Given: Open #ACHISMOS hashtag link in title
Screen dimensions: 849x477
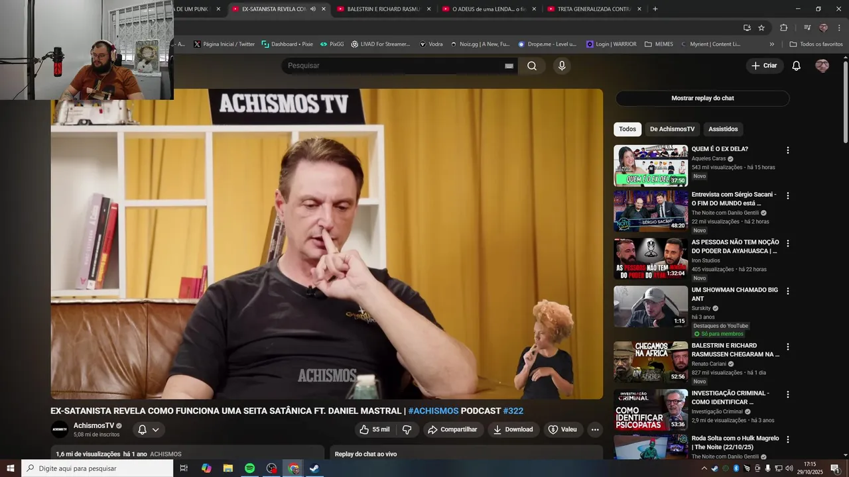Looking at the screenshot, I should click(433, 411).
